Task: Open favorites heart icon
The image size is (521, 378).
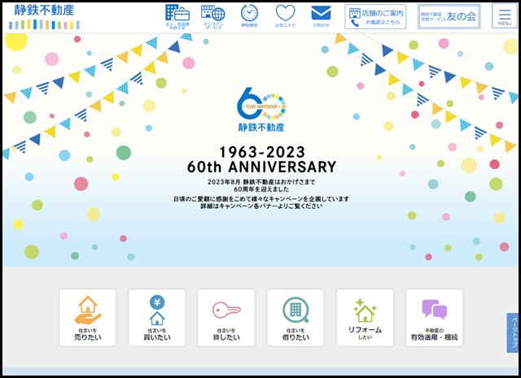Action: (x=285, y=16)
